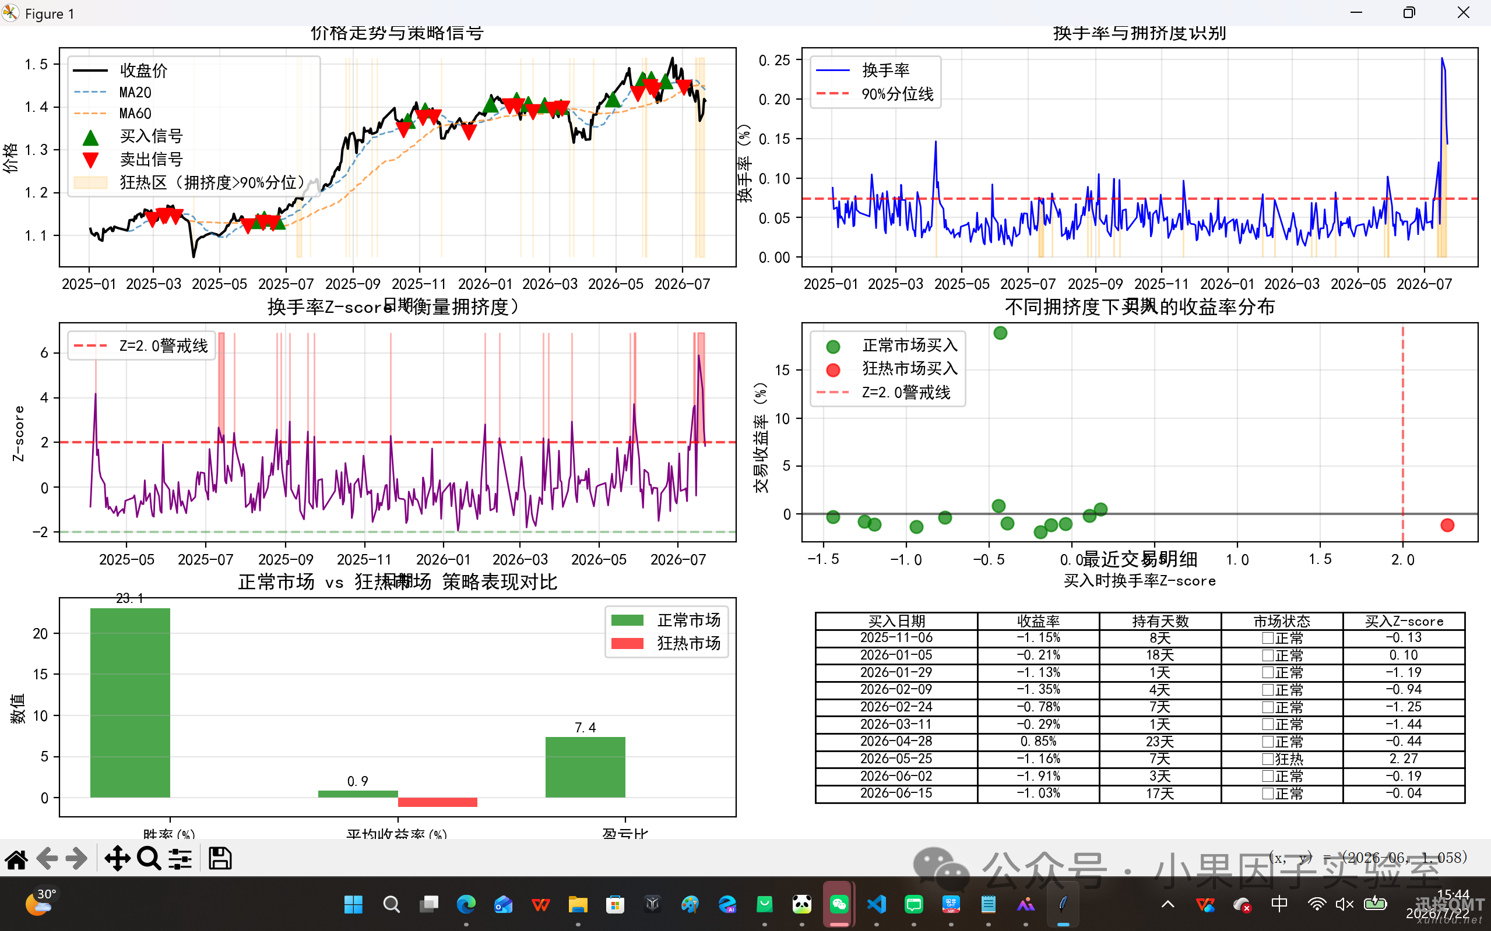Go back to the previous view

pyautogui.click(x=47, y=858)
